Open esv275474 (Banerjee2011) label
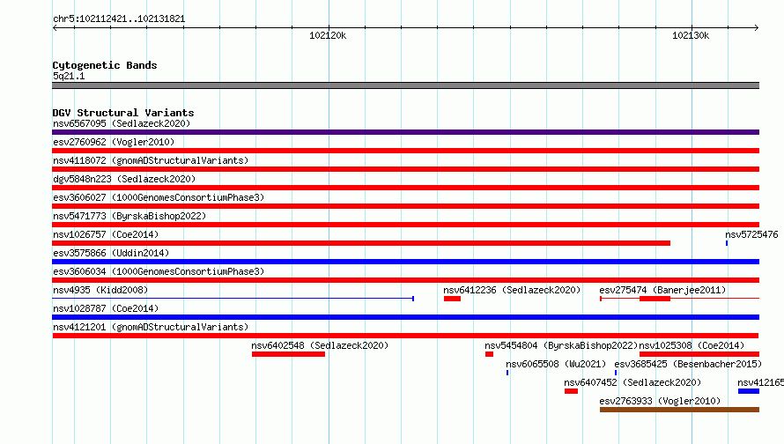Image resolution: width=784 pixels, height=444 pixels. [662, 290]
